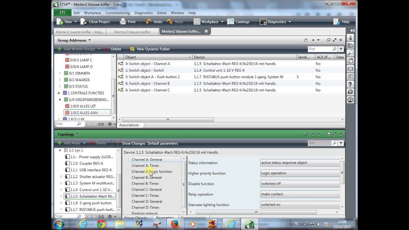Click Default parameters
The height and width of the screenshot is (230, 409).
[163, 143]
